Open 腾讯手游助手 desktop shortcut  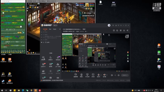coord(10,82)
